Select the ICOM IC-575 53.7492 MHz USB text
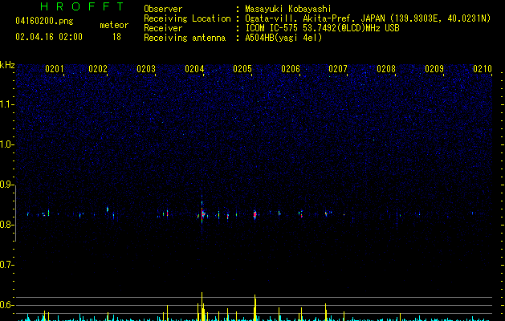 click(322, 28)
